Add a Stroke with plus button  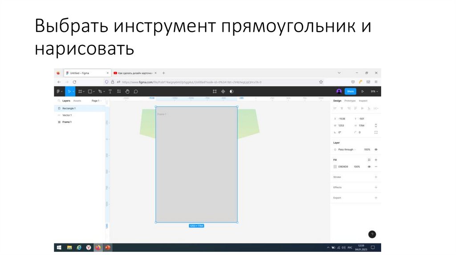point(376,177)
